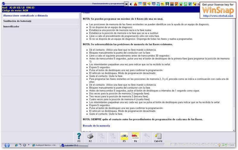Open the red warning triangle icon
Image resolution: width=238 pixels, height=150 pixels.
tap(135, 4)
